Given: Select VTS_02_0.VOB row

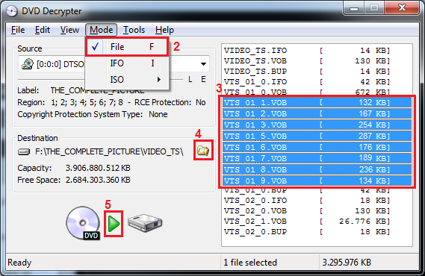Looking at the screenshot, I should [x=307, y=211].
